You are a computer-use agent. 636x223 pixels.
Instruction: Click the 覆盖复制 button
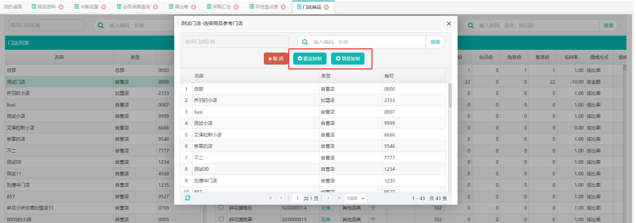(x=310, y=59)
